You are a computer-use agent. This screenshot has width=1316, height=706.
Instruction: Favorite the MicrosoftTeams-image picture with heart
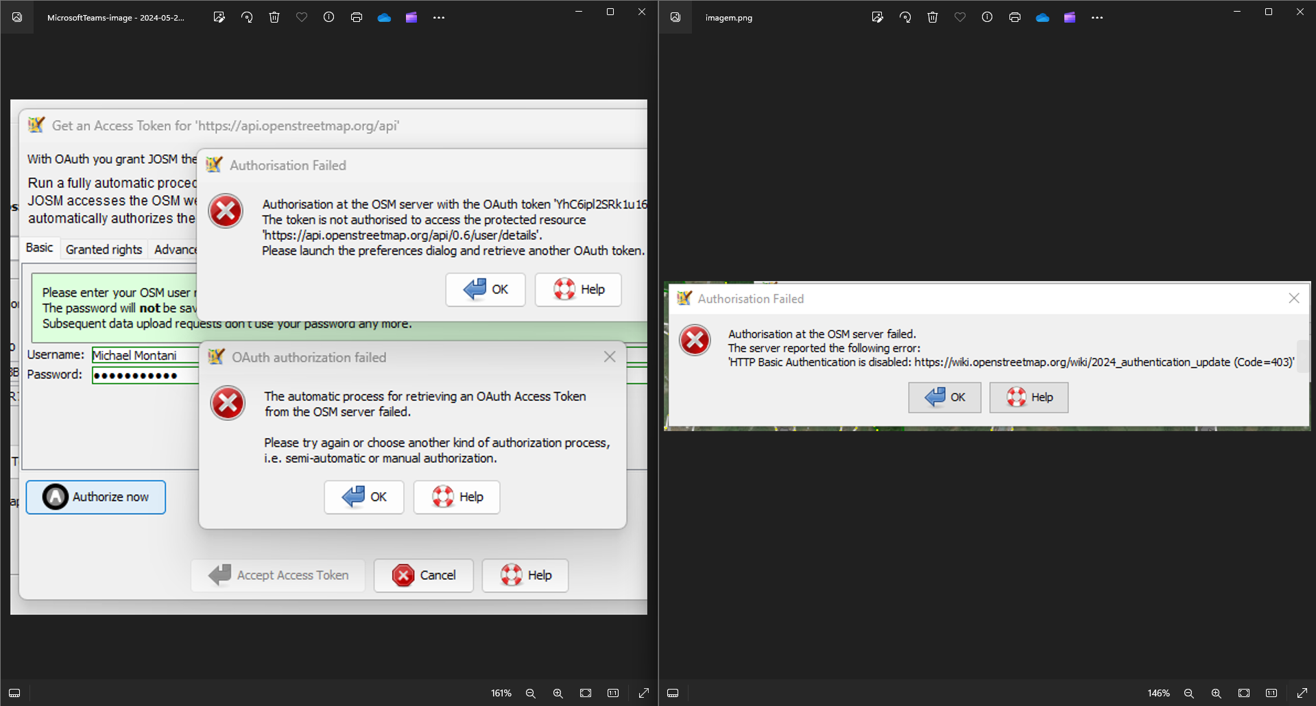point(302,18)
